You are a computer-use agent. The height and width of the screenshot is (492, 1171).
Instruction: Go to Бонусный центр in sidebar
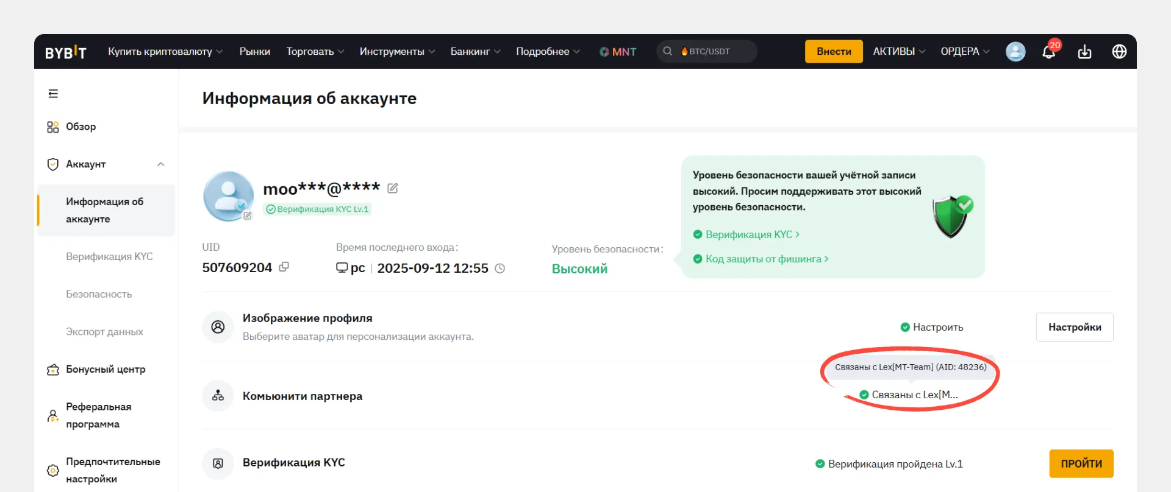[105, 370]
